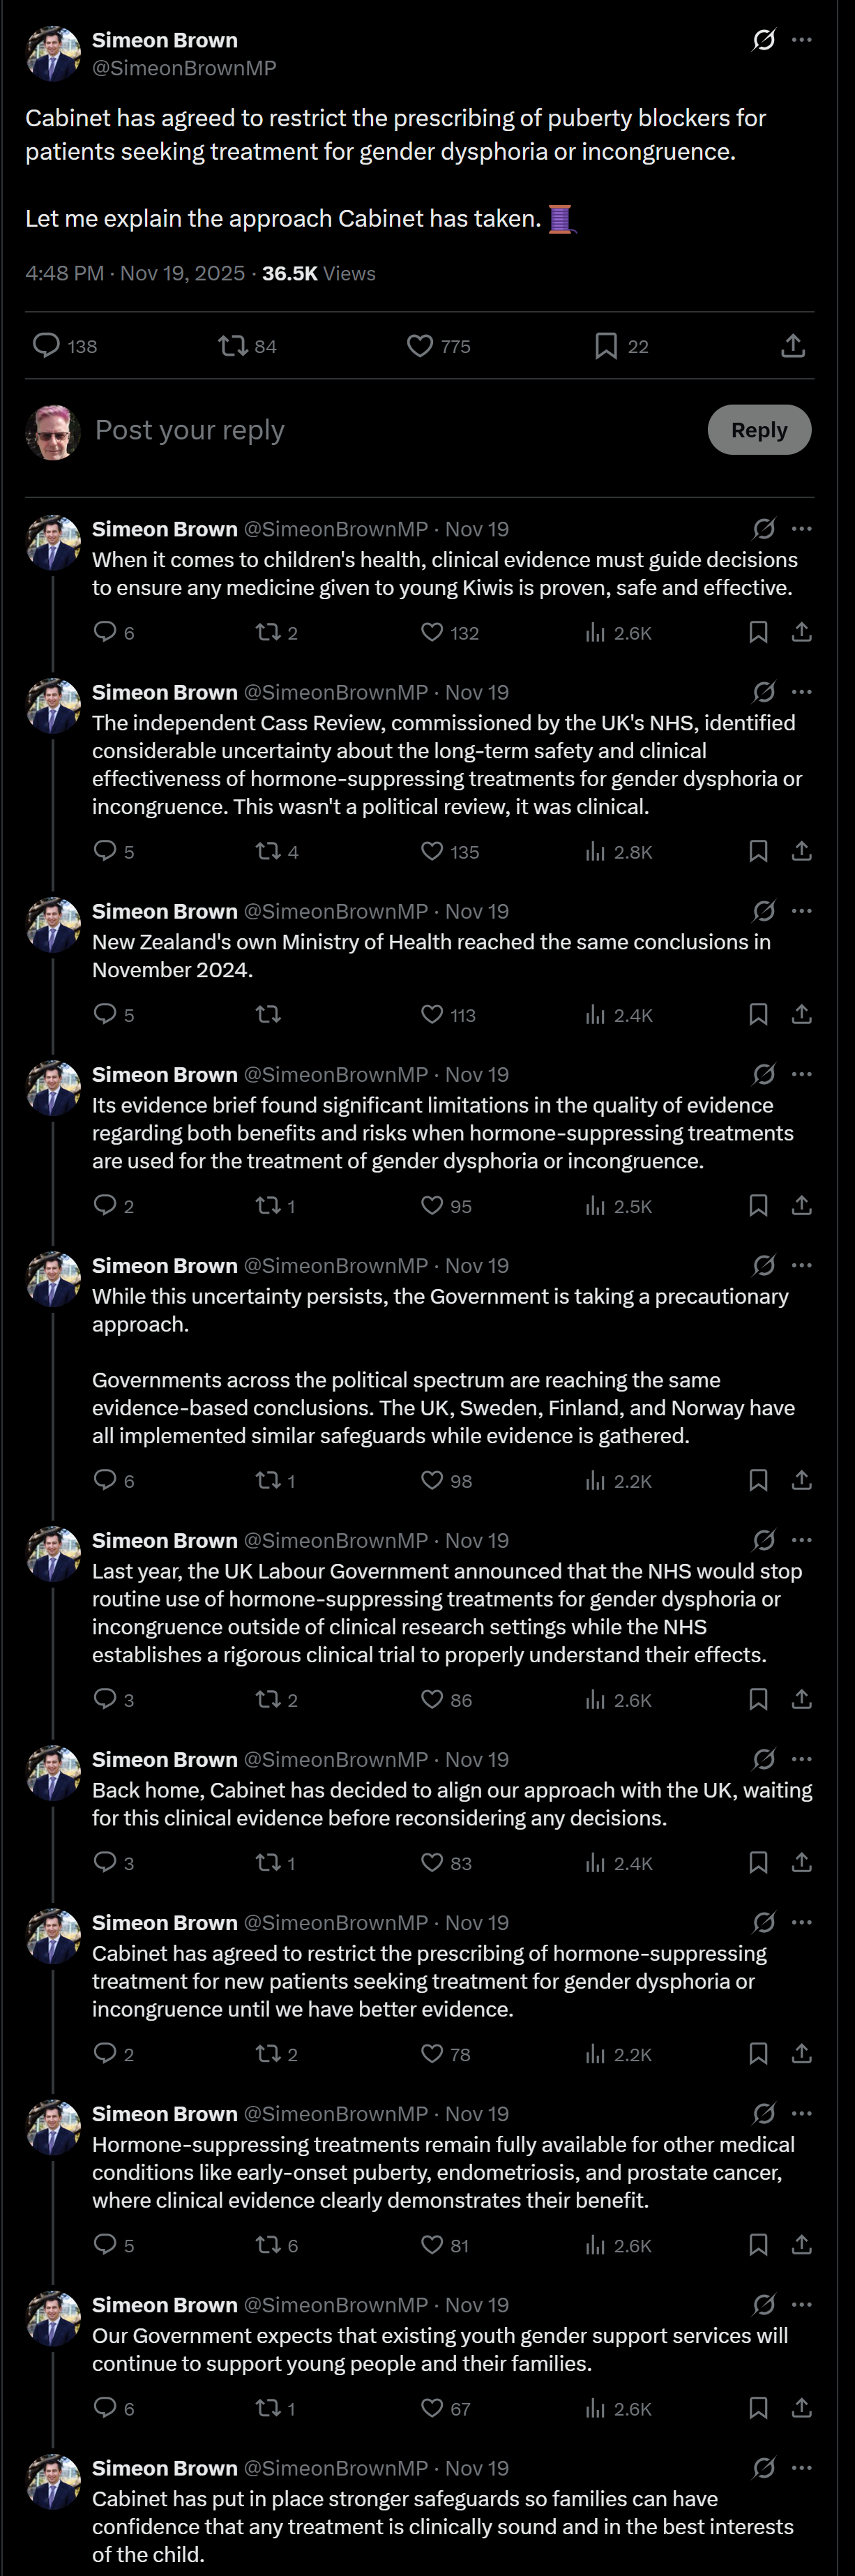Image resolution: width=855 pixels, height=2576 pixels.
Task: Share the reply about the UK Labour Government
Action: tap(801, 1699)
